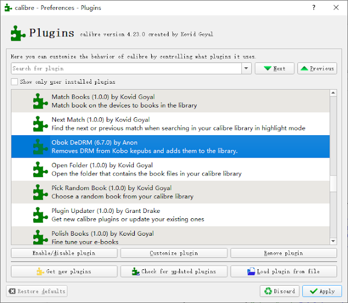This screenshot has height=303, width=348.
Task: Click the Next Match plugin puzzle icon
Action: (x=40, y=124)
